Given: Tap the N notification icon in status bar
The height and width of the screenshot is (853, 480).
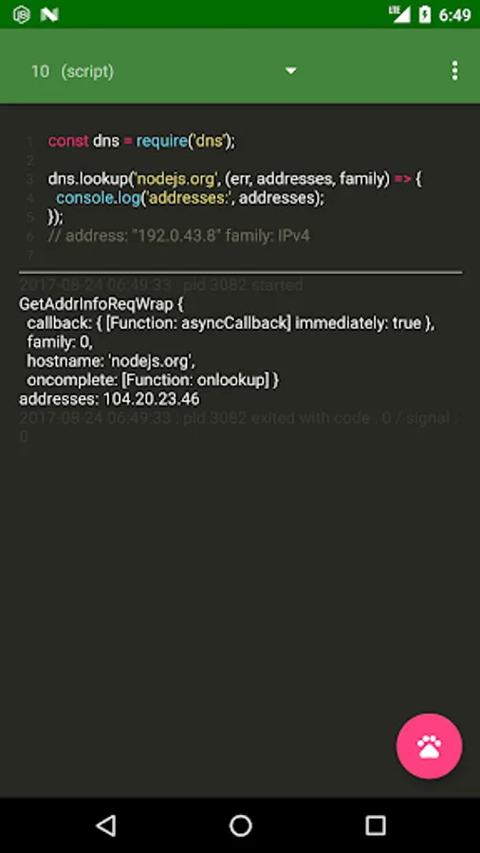Looking at the screenshot, I should [x=49, y=14].
